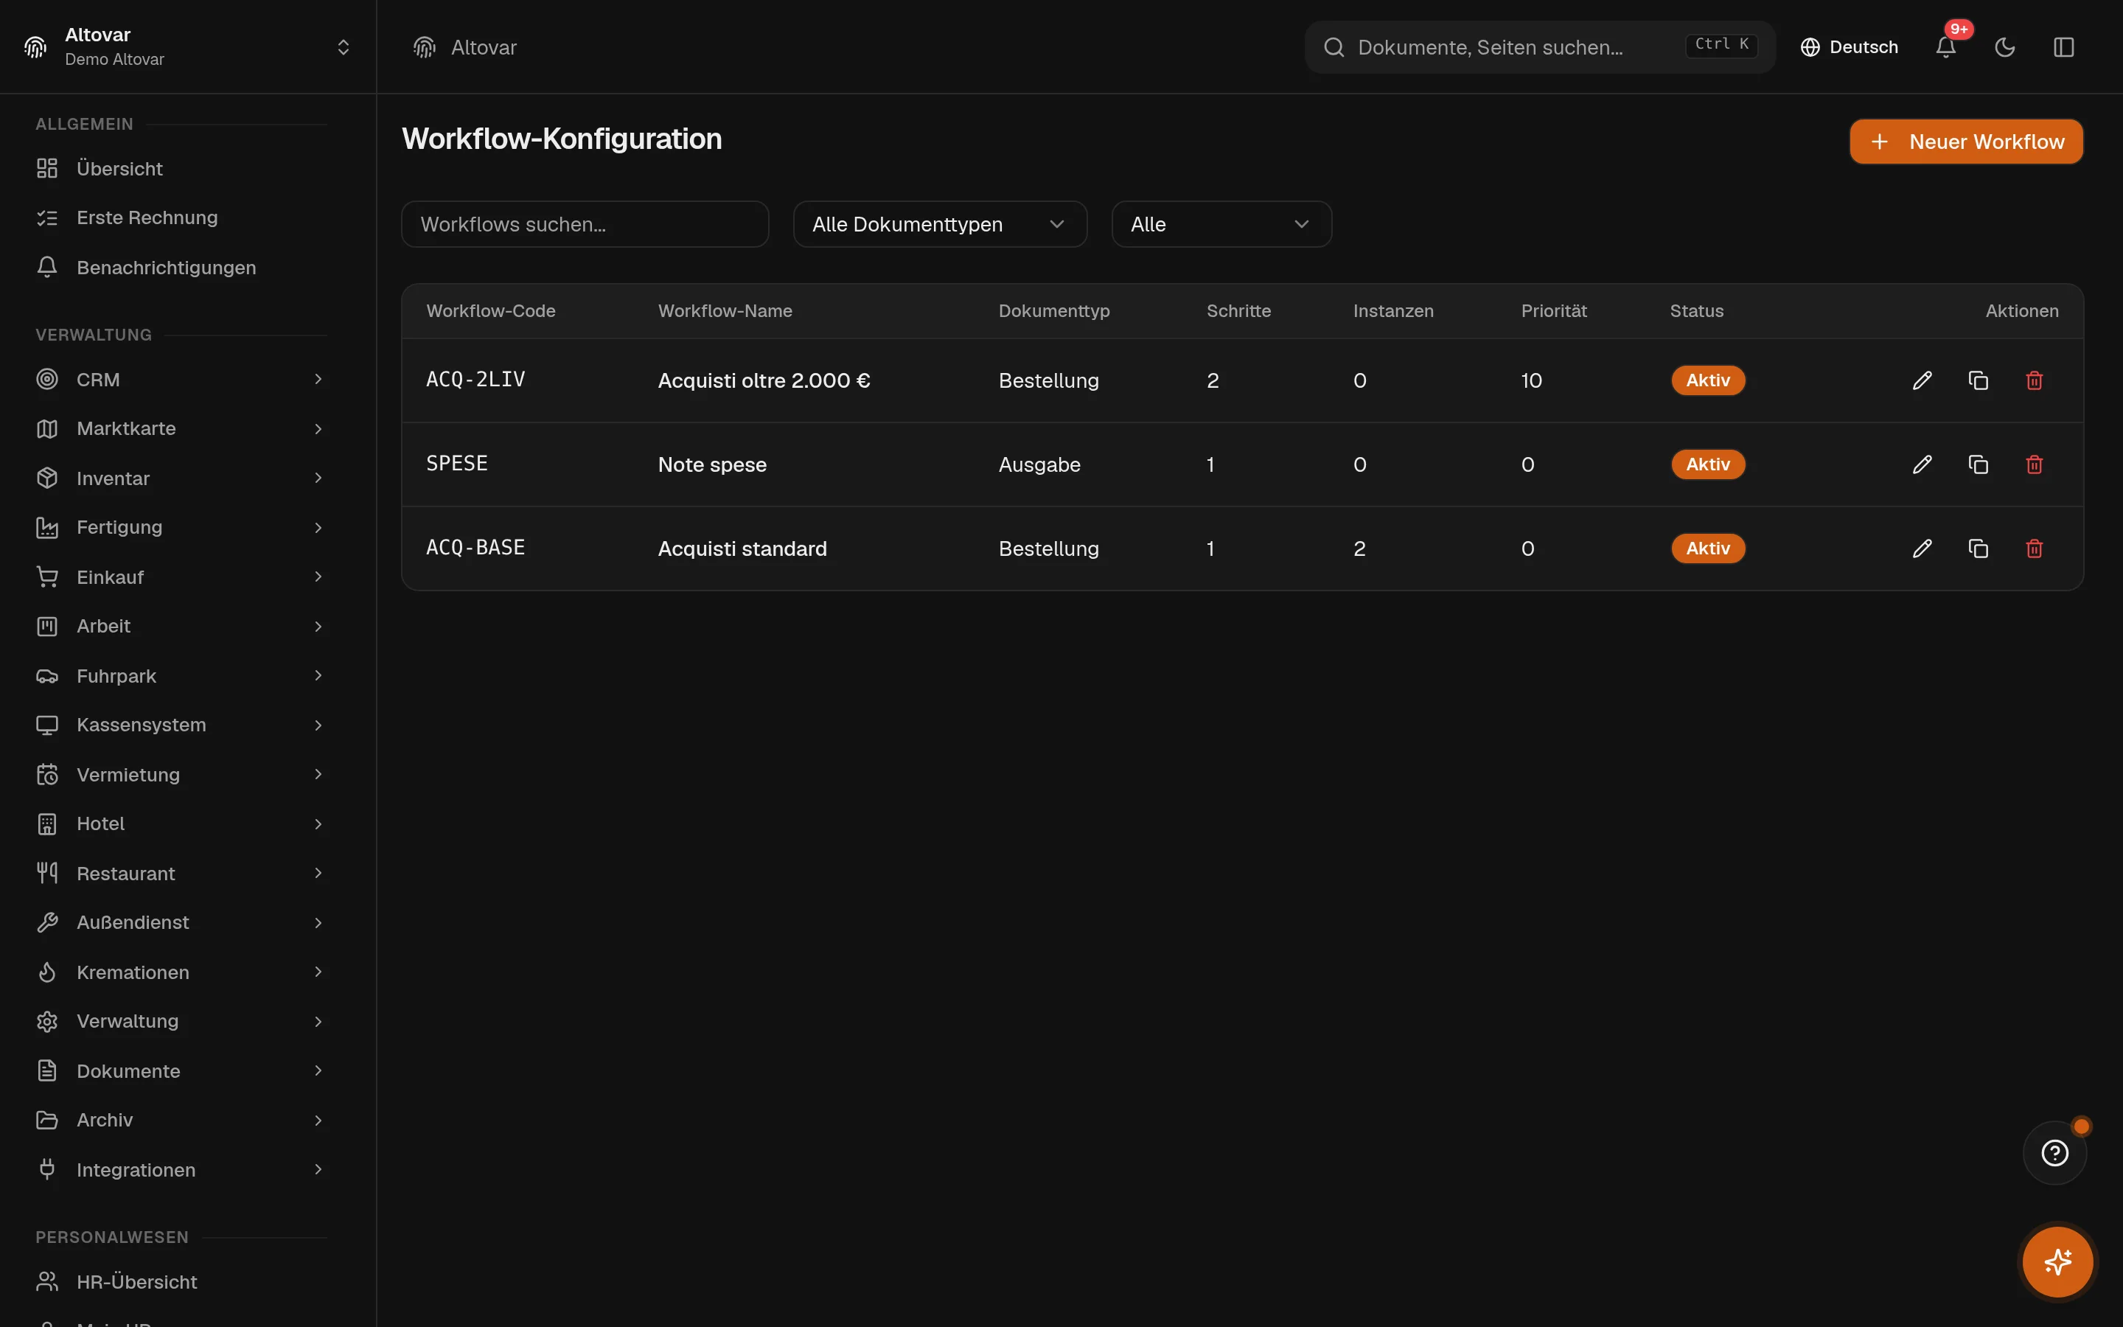Open Außendienst sidebar item
Screen dimensions: 2123x1327
(x=181, y=922)
